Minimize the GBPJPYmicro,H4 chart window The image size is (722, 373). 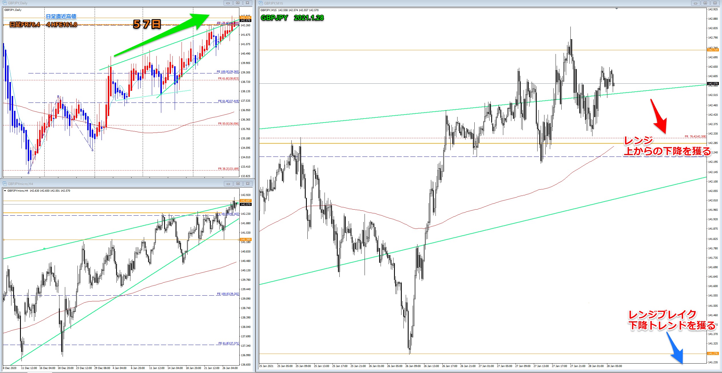pyautogui.click(x=228, y=184)
